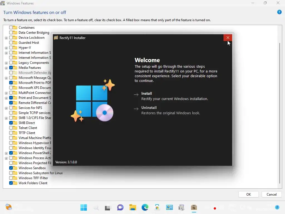Viewport: 285px width, 214px height.
Task: Expand the Device Lockdown node
Action: click(6, 38)
